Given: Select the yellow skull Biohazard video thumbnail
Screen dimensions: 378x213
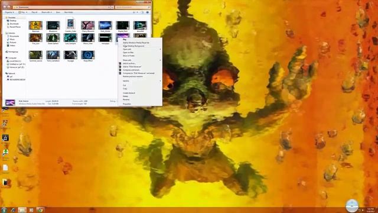Looking at the screenshot, I should pyautogui.click(x=35, y=25).
